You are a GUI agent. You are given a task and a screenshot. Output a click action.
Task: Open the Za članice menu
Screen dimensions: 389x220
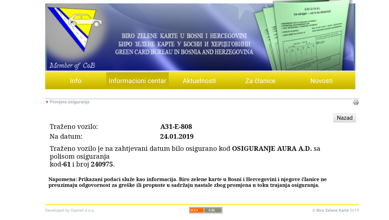(x=260, y=81)
